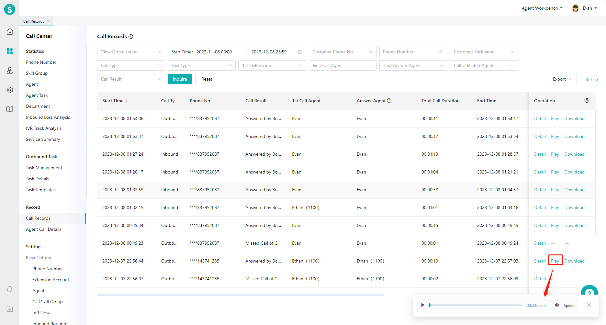Open the View Organization dropdown

coord(131,52)
